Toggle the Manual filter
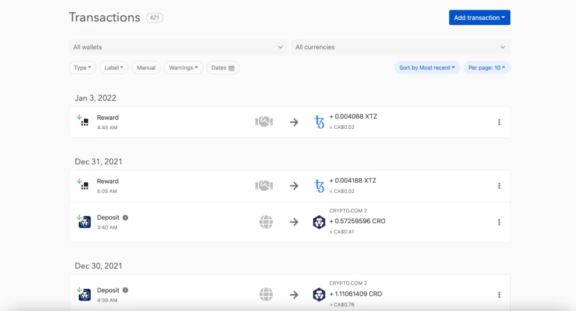Viewport: 576px width, 311px height. pos(146,67)
